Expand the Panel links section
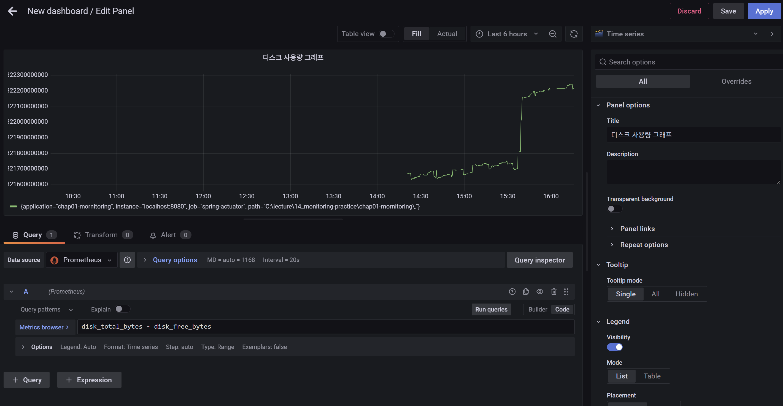The image size is (783, 406). point(637,229)
